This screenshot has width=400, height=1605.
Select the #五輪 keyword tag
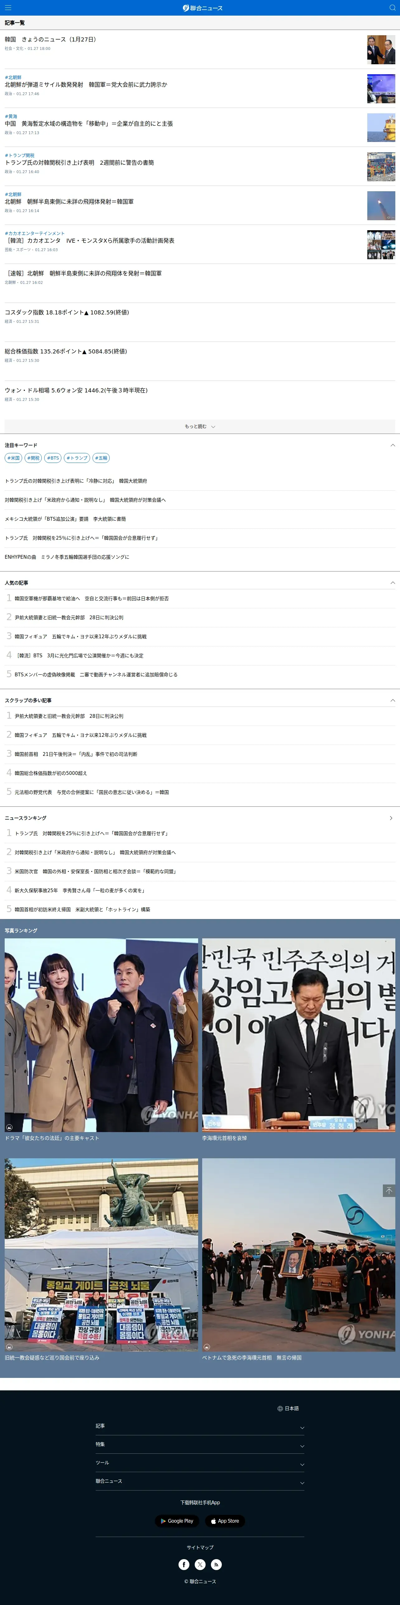tap(101, 458)
